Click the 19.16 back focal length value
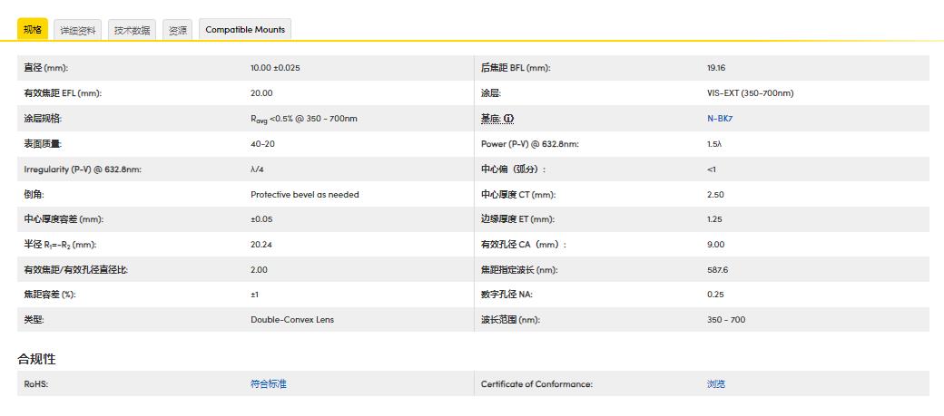Screen dimensions: 944x416 [x=716, y=68]
